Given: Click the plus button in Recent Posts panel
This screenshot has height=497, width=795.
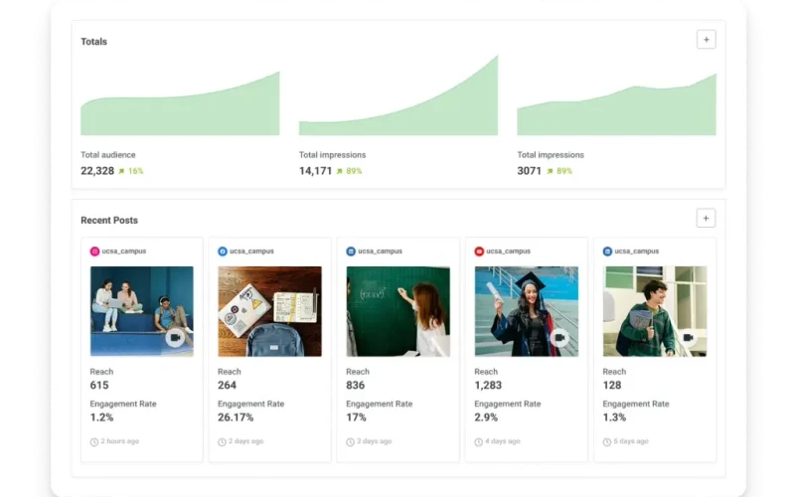Looking at the screenshot, I should [x=706, y=219].
